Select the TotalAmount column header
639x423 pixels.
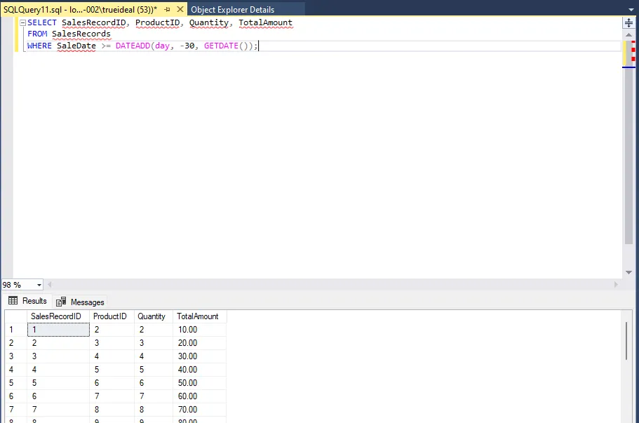coord(198,316)
